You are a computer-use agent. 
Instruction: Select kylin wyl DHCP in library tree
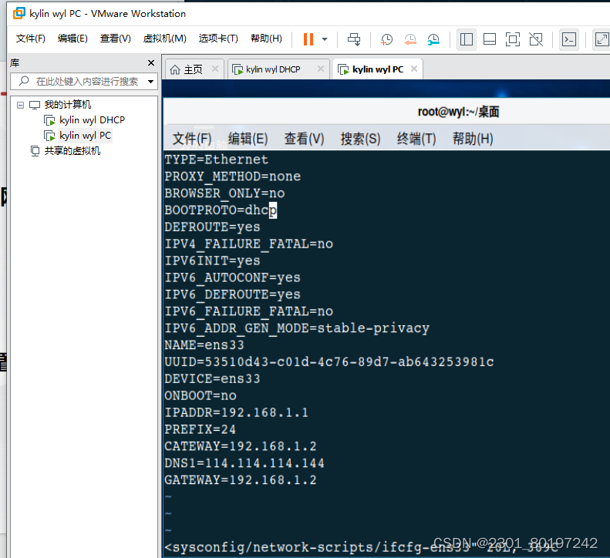(93, 119)
